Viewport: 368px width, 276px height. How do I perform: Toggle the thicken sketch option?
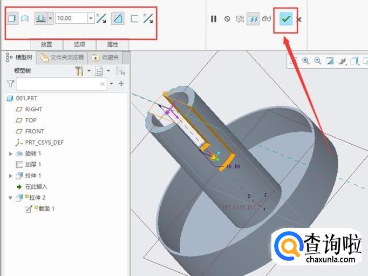134,18
